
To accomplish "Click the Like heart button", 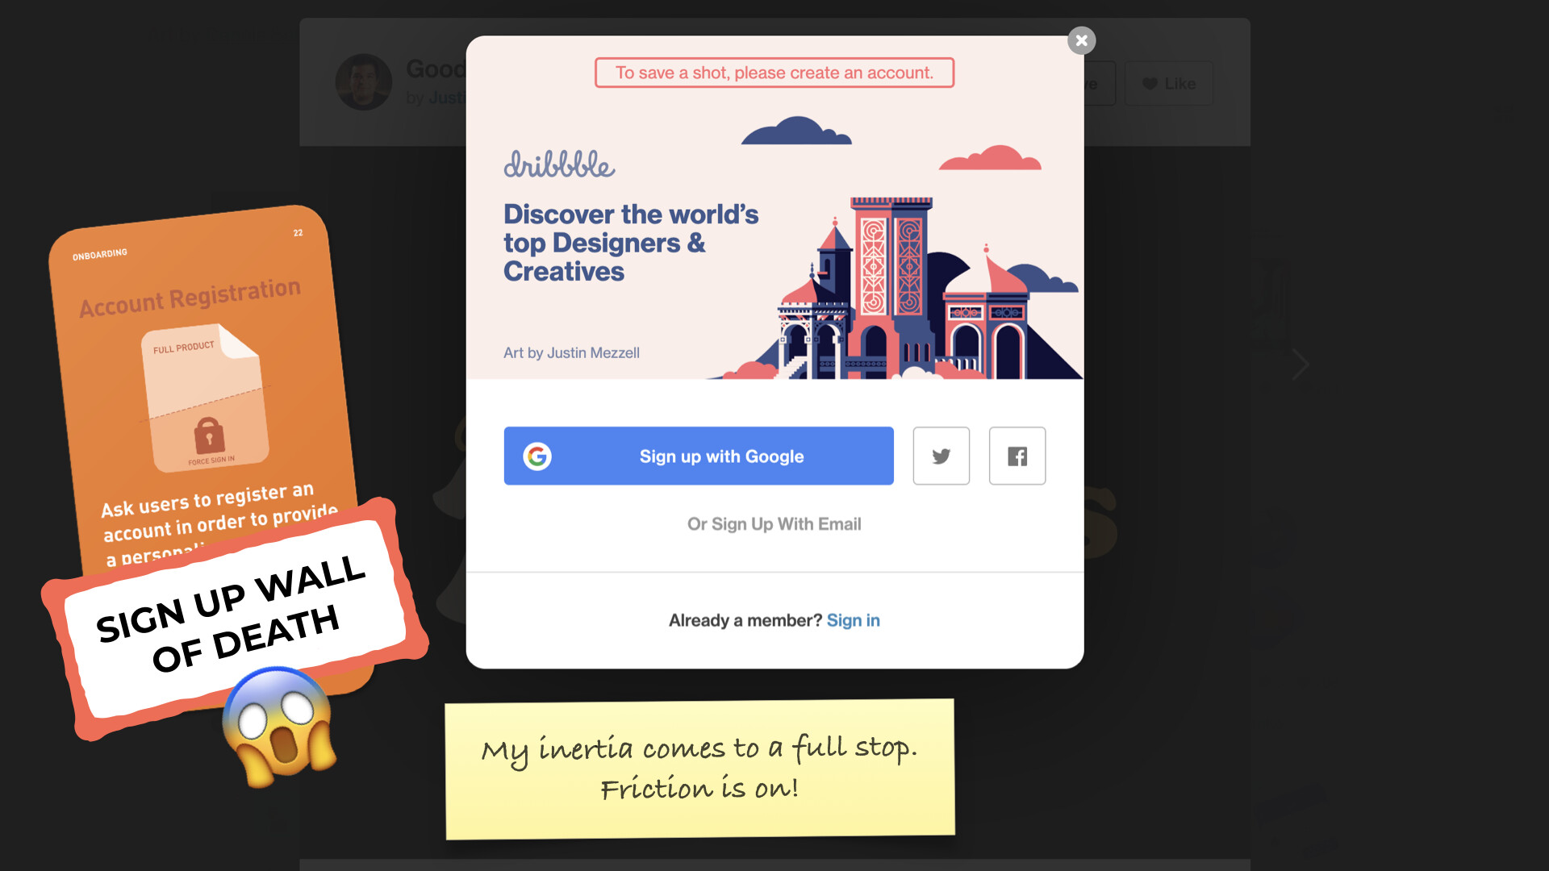I will coord(1169,84).
